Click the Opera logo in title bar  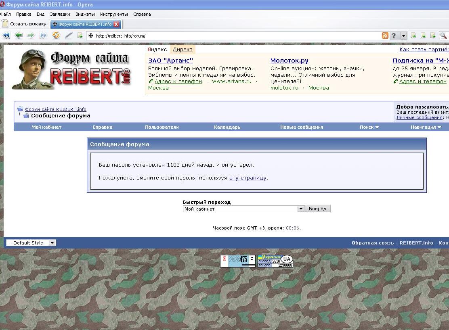2,4
